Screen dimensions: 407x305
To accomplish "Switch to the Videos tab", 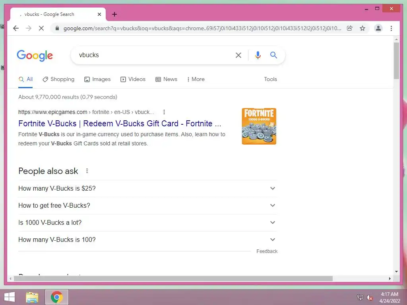I will click(133, 79).
